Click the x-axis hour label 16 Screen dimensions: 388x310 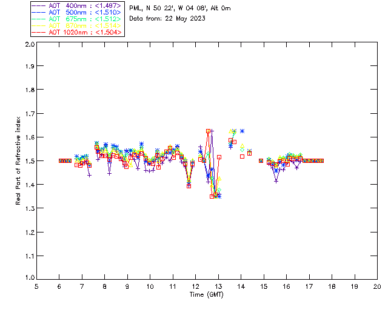287,287
